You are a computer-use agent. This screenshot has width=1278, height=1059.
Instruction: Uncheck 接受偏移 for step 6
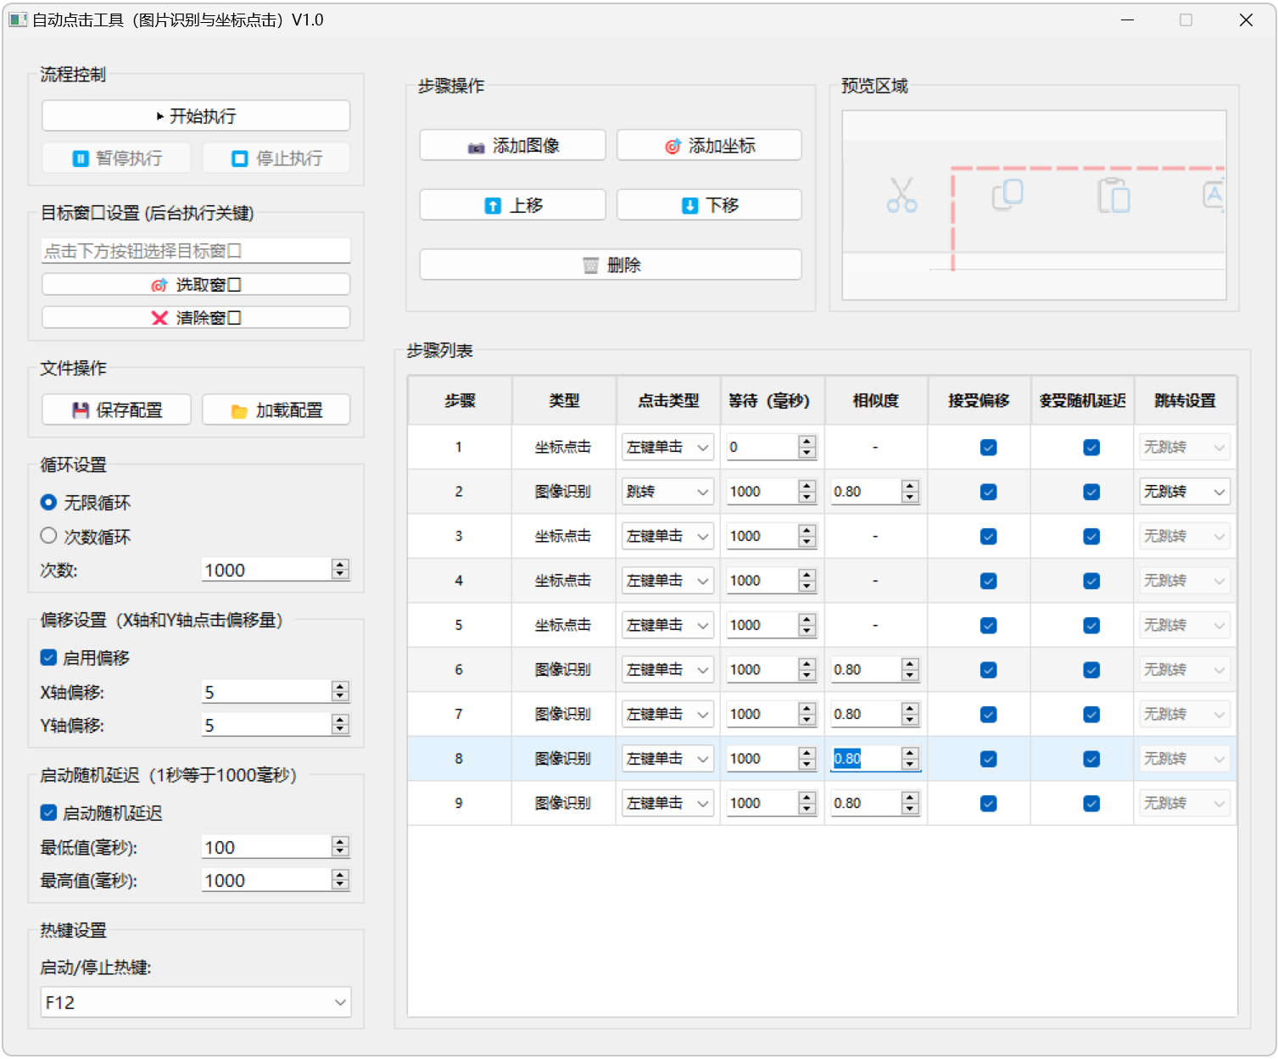(989, 670)
